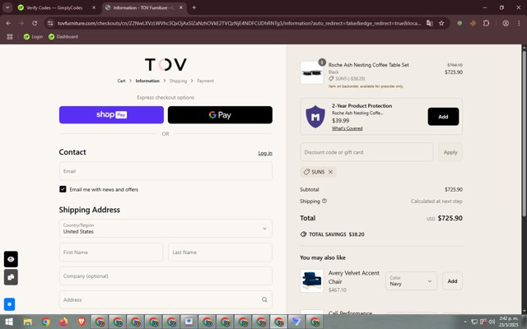Click the copy floating button below the eye
527x329 pixels.
click(x=11, y=277)
